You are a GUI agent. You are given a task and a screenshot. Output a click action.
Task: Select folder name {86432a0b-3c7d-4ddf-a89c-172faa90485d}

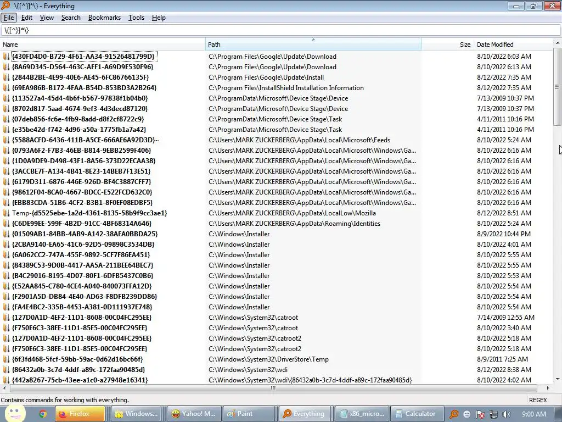tap(78, 369)
